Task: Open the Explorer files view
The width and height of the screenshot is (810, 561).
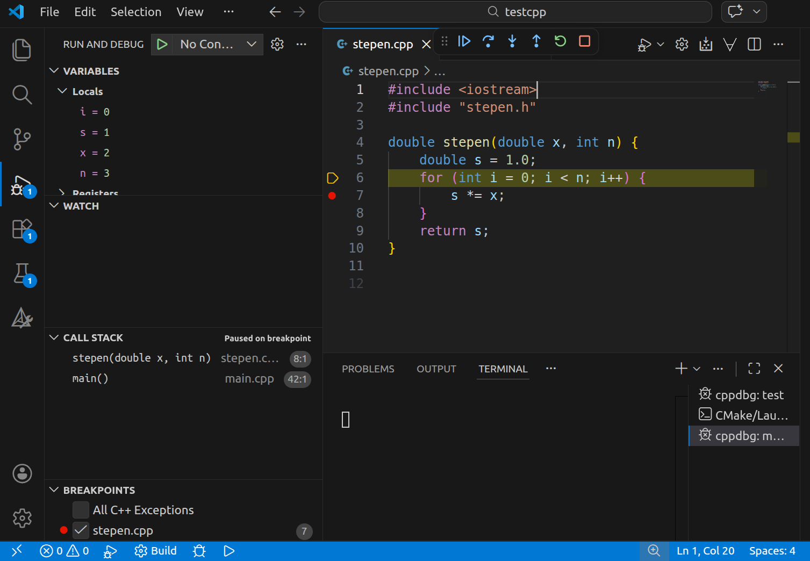Action: [x=22, y=50]
